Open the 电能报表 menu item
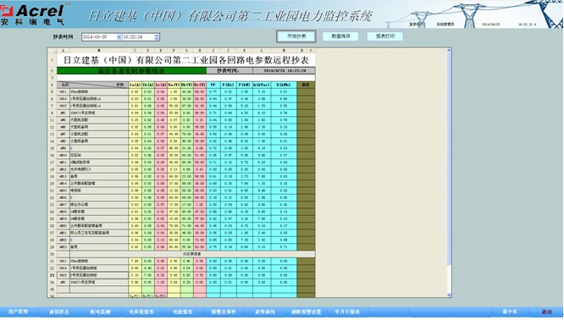564x320 pixels. (183, 312)
